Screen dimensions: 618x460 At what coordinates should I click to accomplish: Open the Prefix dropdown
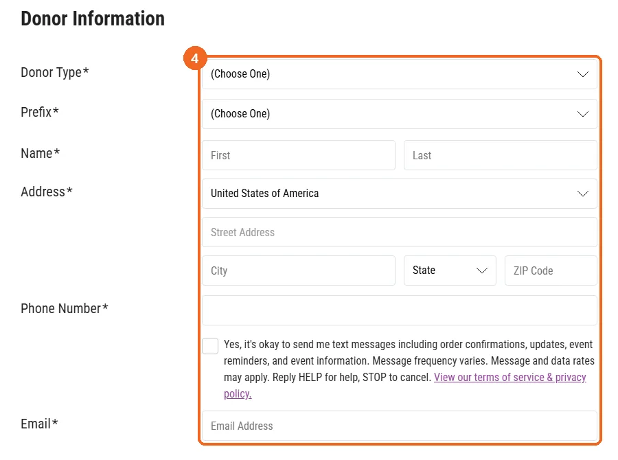(x=399, y=114)
